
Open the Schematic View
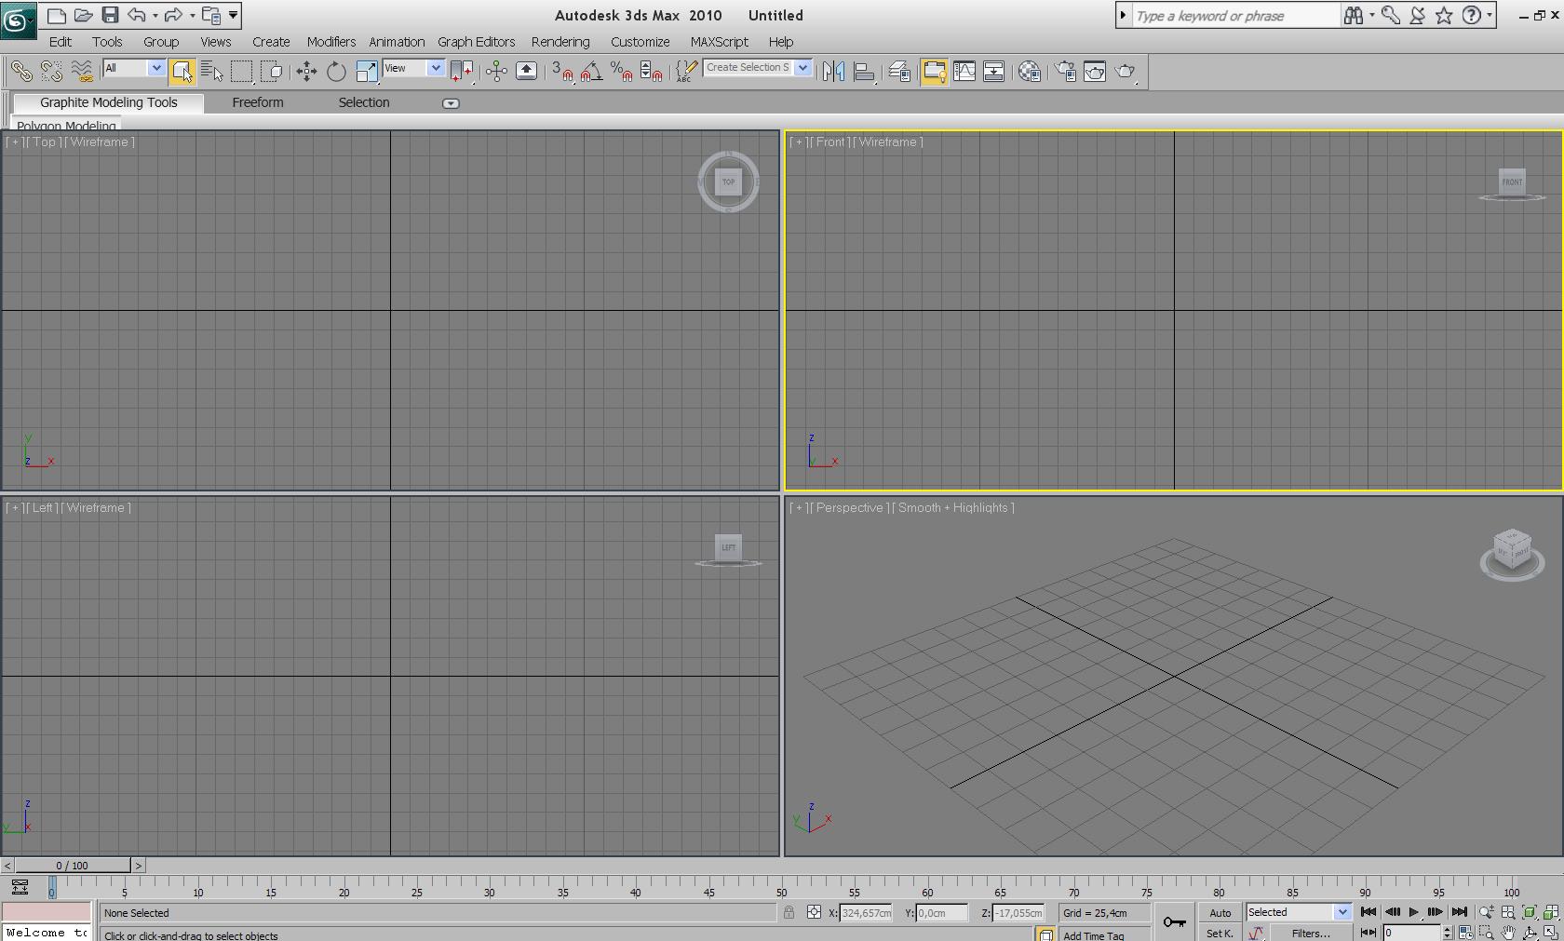click(x=994, y=71)
